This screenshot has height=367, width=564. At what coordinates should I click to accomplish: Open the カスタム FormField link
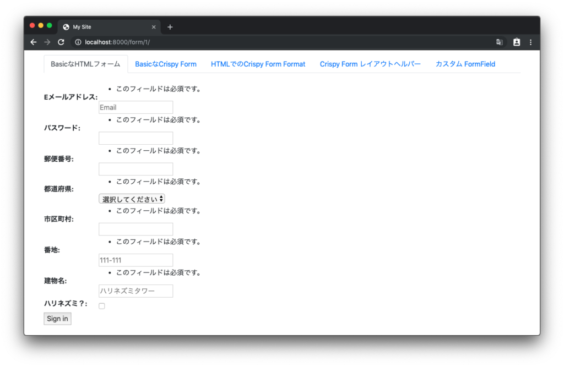(x=466, y=64)
